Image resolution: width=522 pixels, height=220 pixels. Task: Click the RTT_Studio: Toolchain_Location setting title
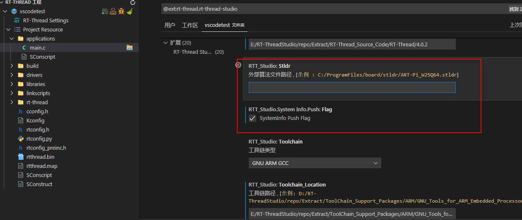point(287,185)
